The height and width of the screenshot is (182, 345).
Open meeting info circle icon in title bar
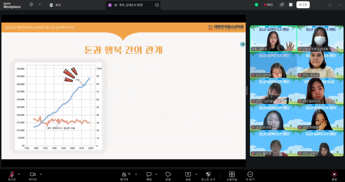coord(31,4)
